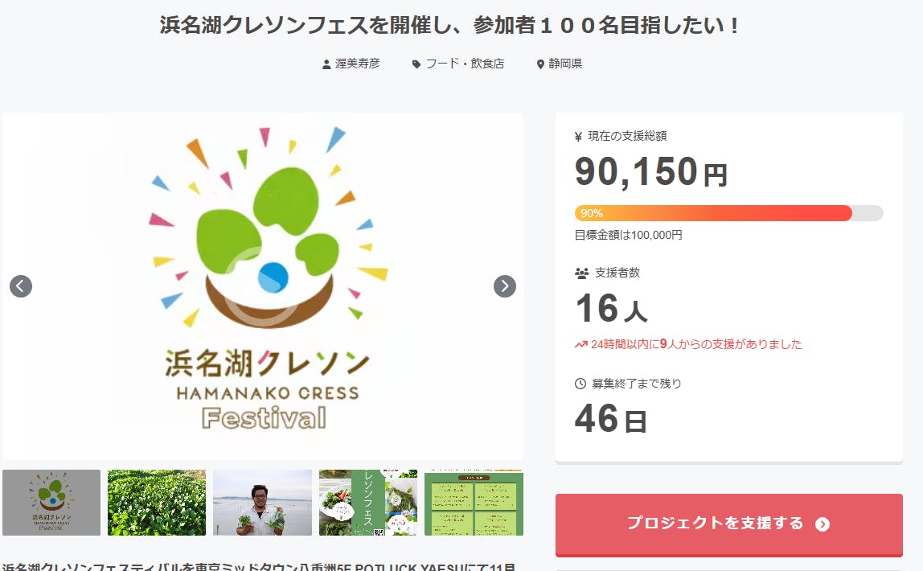
Task: Click the supporters group icon beside 支援者数
Action: (582, 273)
